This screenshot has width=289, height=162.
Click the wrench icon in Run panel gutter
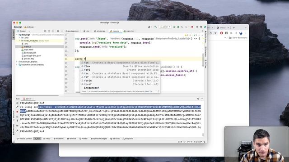coord(17,107)
